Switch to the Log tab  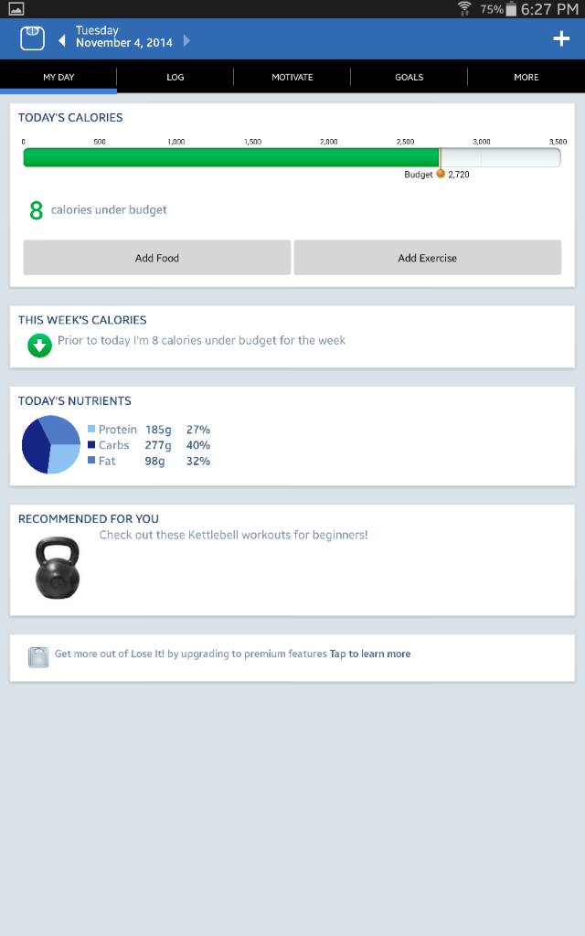pyautogui.click(x=175, y=77)
